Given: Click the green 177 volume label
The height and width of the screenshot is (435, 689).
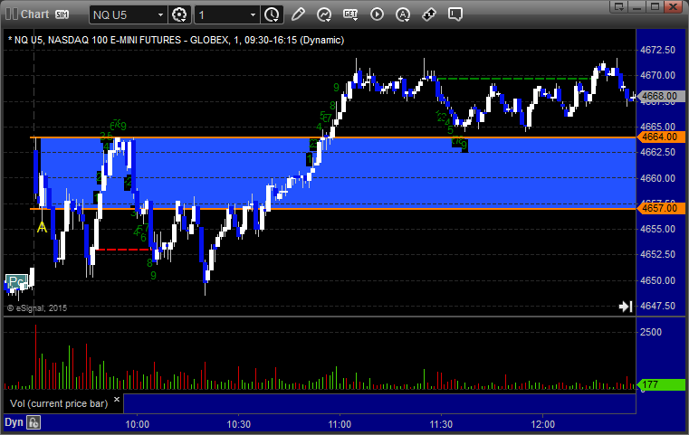Looking at the screenshot, I should (661, 385).
